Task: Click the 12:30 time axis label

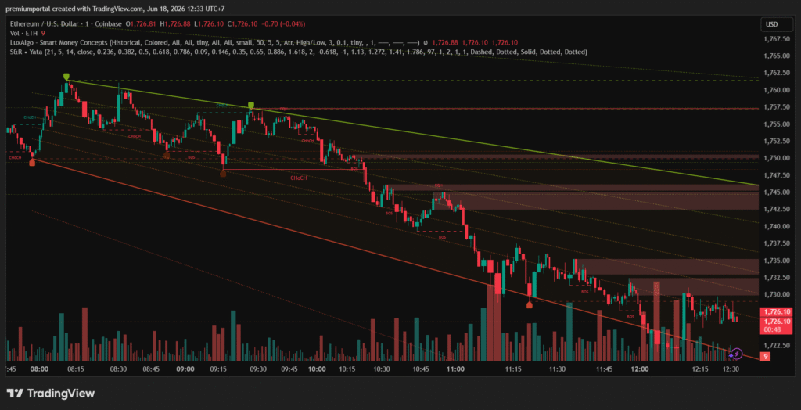Action: pyautogui.click(x=731, y=369)
